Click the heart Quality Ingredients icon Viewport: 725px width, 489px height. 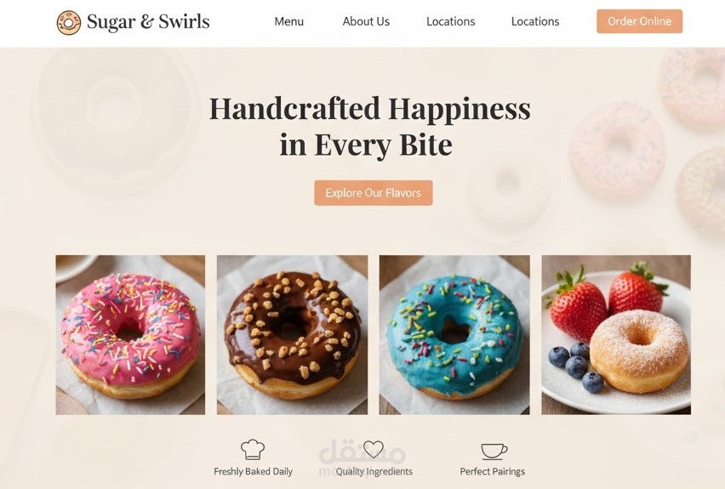[x=373, y=449]
